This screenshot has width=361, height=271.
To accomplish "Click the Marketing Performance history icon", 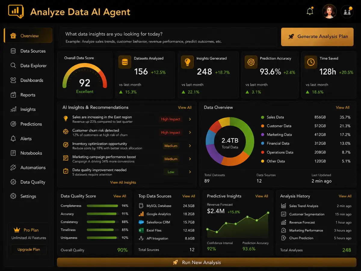I will tap(283, 230).
